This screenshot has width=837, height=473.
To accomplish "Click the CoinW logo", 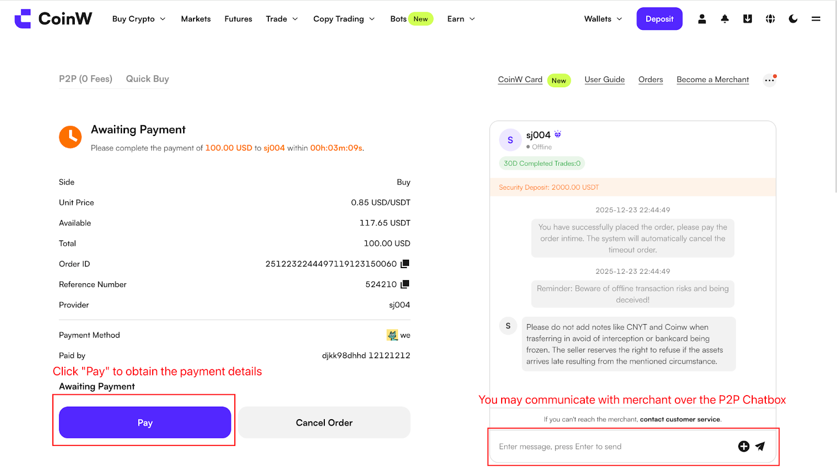I will (x=53, y=19).
